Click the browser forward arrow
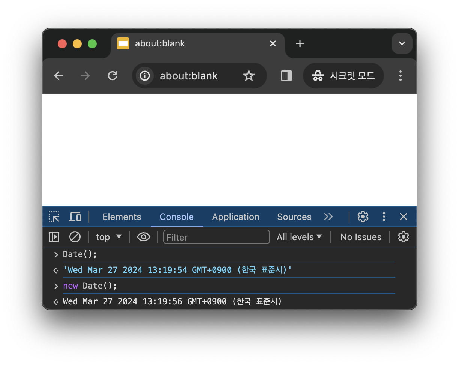Viewport: 459px width, 365px height. pos(85,76)
